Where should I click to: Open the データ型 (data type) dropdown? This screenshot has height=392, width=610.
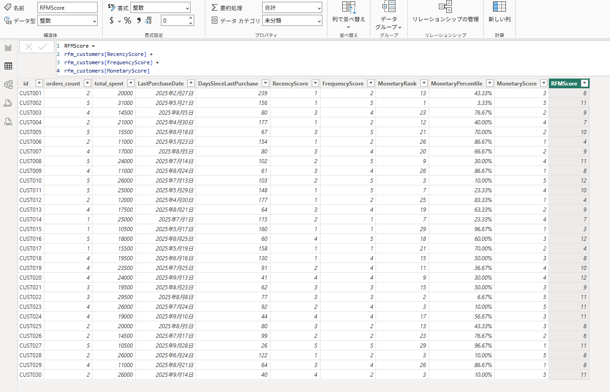point(68,21)
